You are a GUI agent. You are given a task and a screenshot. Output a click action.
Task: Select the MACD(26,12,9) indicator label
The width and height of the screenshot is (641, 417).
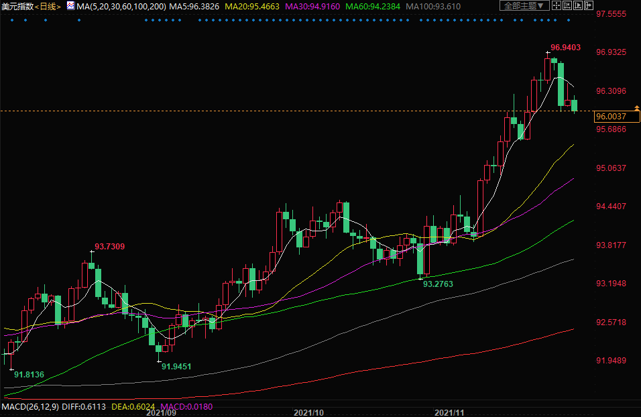pyautogui.click(x=29, y=406)
